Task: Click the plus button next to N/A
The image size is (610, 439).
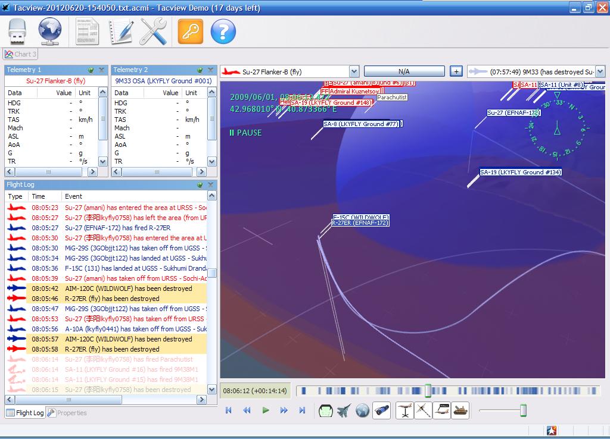Action: click(456, 71)
